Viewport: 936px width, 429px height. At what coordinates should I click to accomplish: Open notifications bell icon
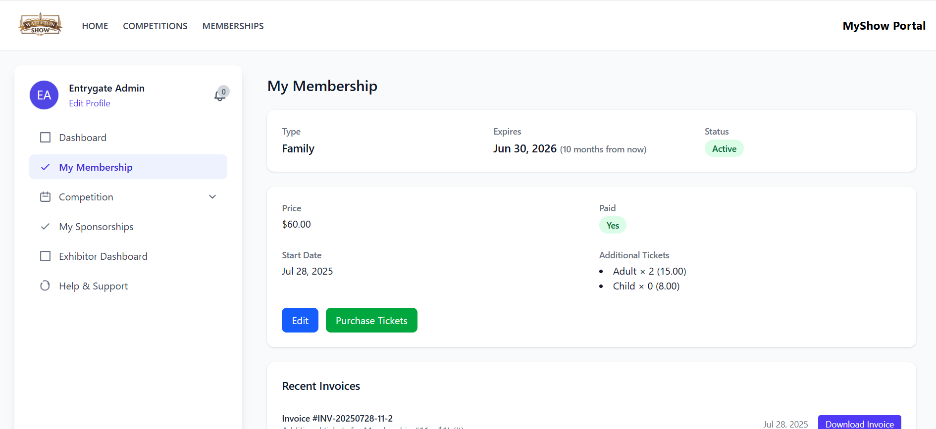220,95
